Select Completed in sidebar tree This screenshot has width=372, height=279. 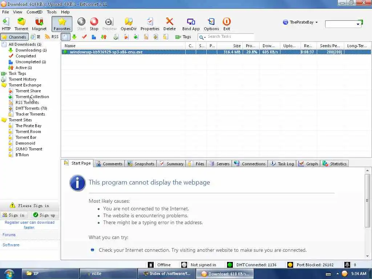pos(26,56)
